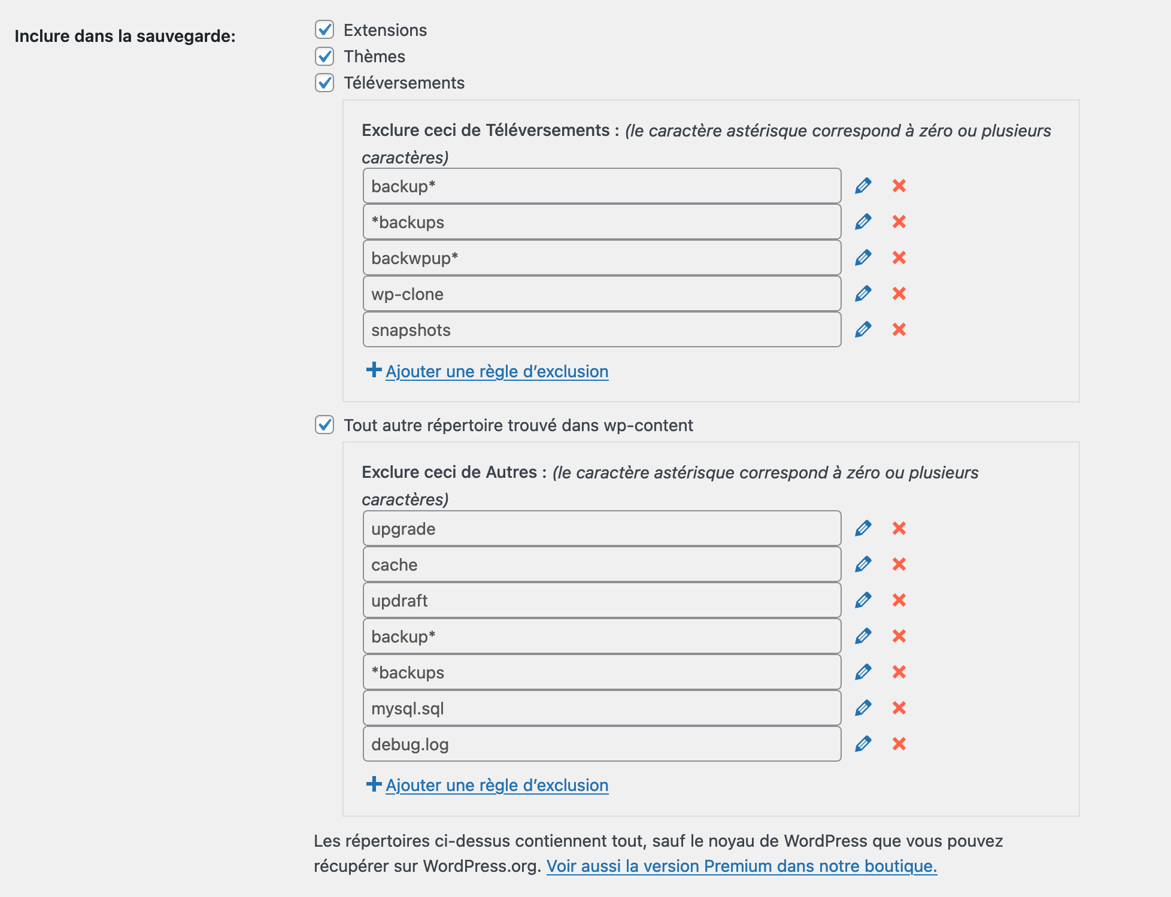Uncheck the Téléversements checkbox
This screenshot has width=1171, height=897.
click(324, 83)
